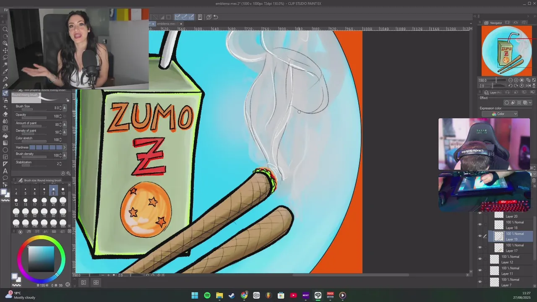This screenshot has width=537, height=302.
Task: Switch to the Layer Property tab
Action: point(492,93)
